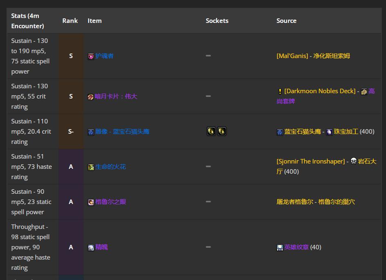Open the 屠龙者格鲁尔 - 格鲁尔的巢穴 source link
This screenshot has width=386, height=280.
coord(315,202)
